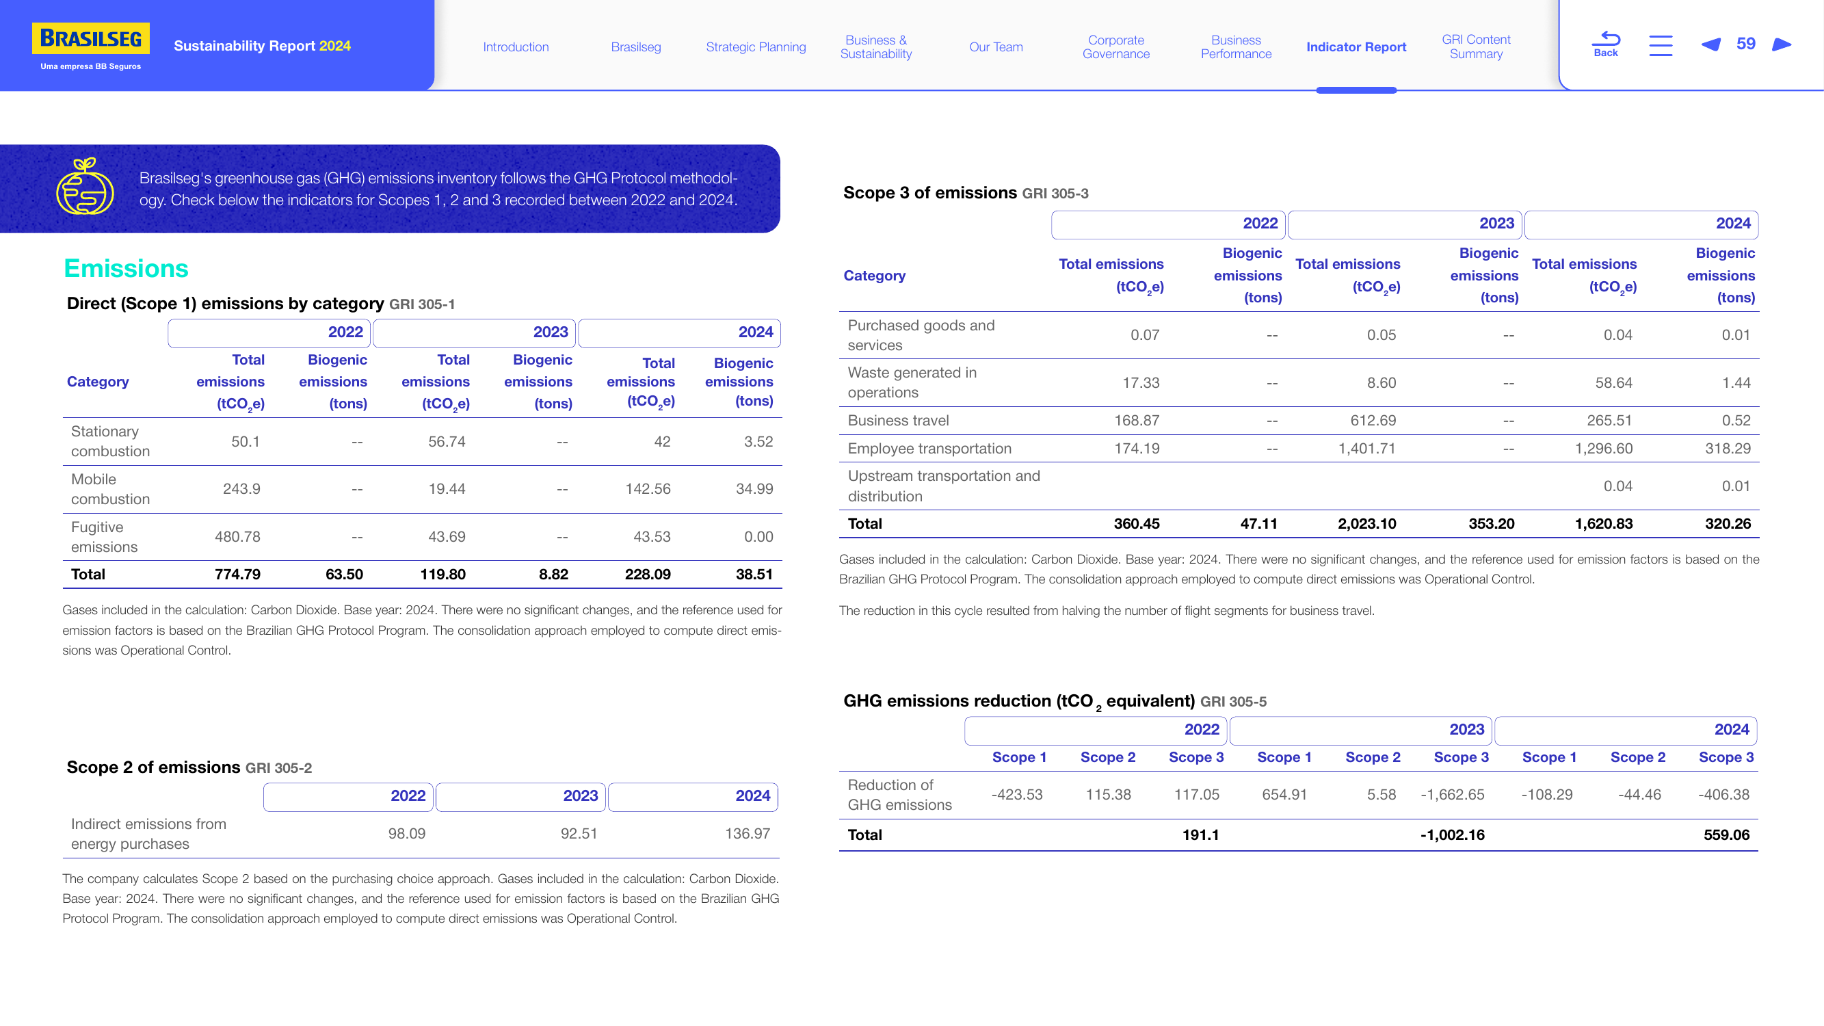
Task: Select Indirect emissions from energy purchases label
Action: pyautogui.click(x=148, y=833)
